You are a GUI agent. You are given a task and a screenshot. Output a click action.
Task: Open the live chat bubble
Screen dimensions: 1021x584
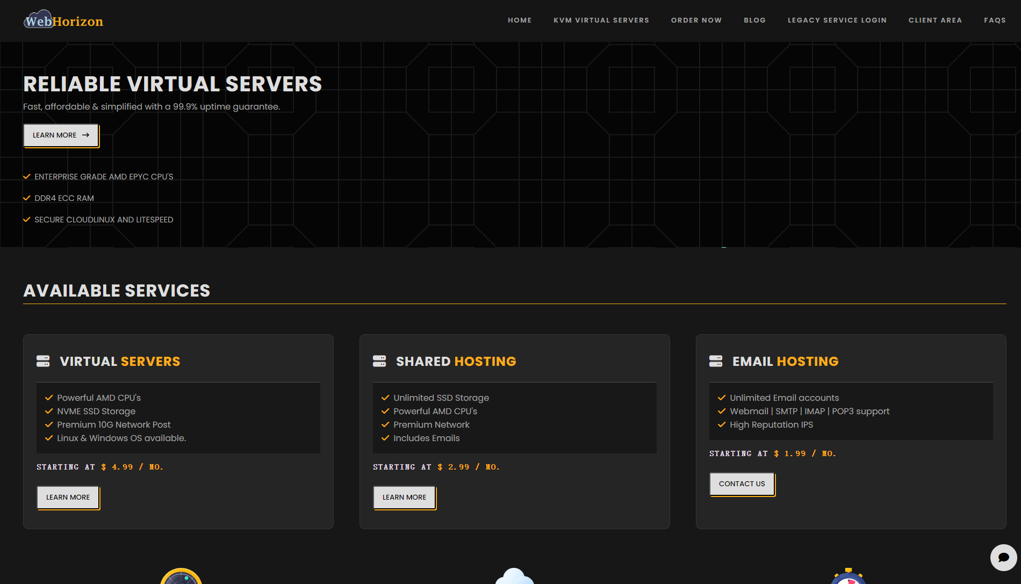[1003, 557]
